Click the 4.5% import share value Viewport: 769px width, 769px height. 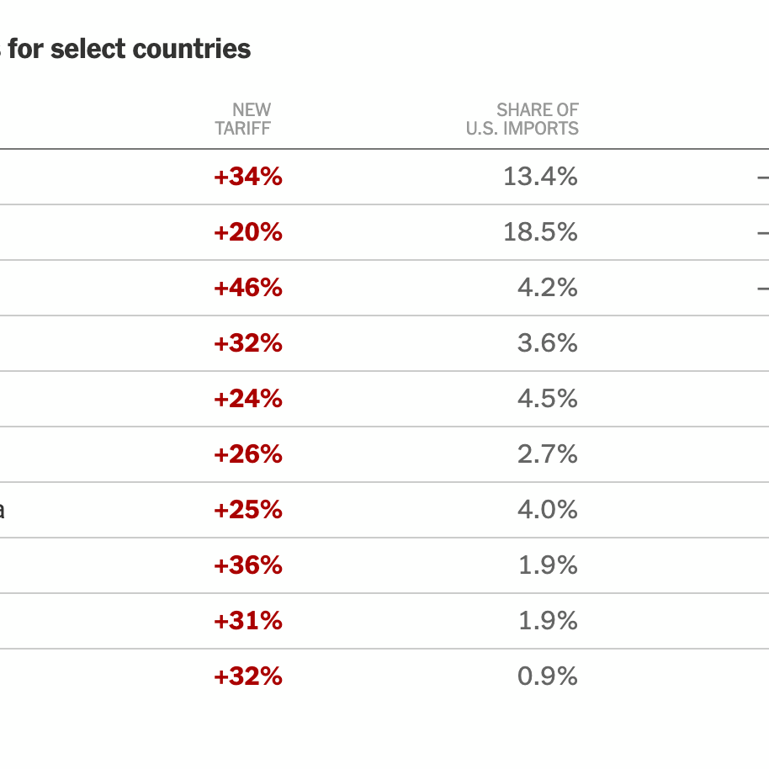pos(548,399)
